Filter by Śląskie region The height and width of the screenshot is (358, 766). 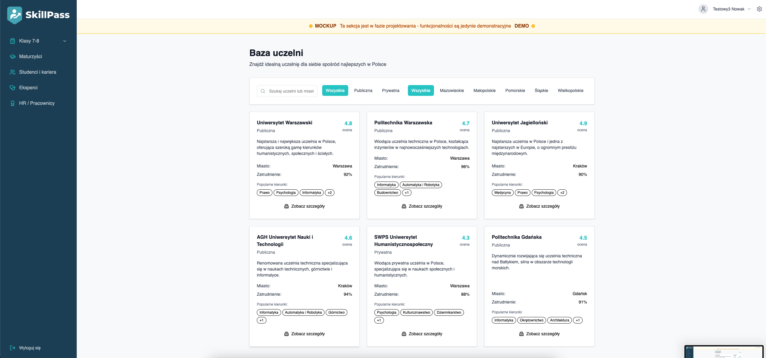coord(541,90)
